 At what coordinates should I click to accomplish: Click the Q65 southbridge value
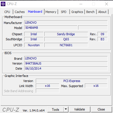66,39
